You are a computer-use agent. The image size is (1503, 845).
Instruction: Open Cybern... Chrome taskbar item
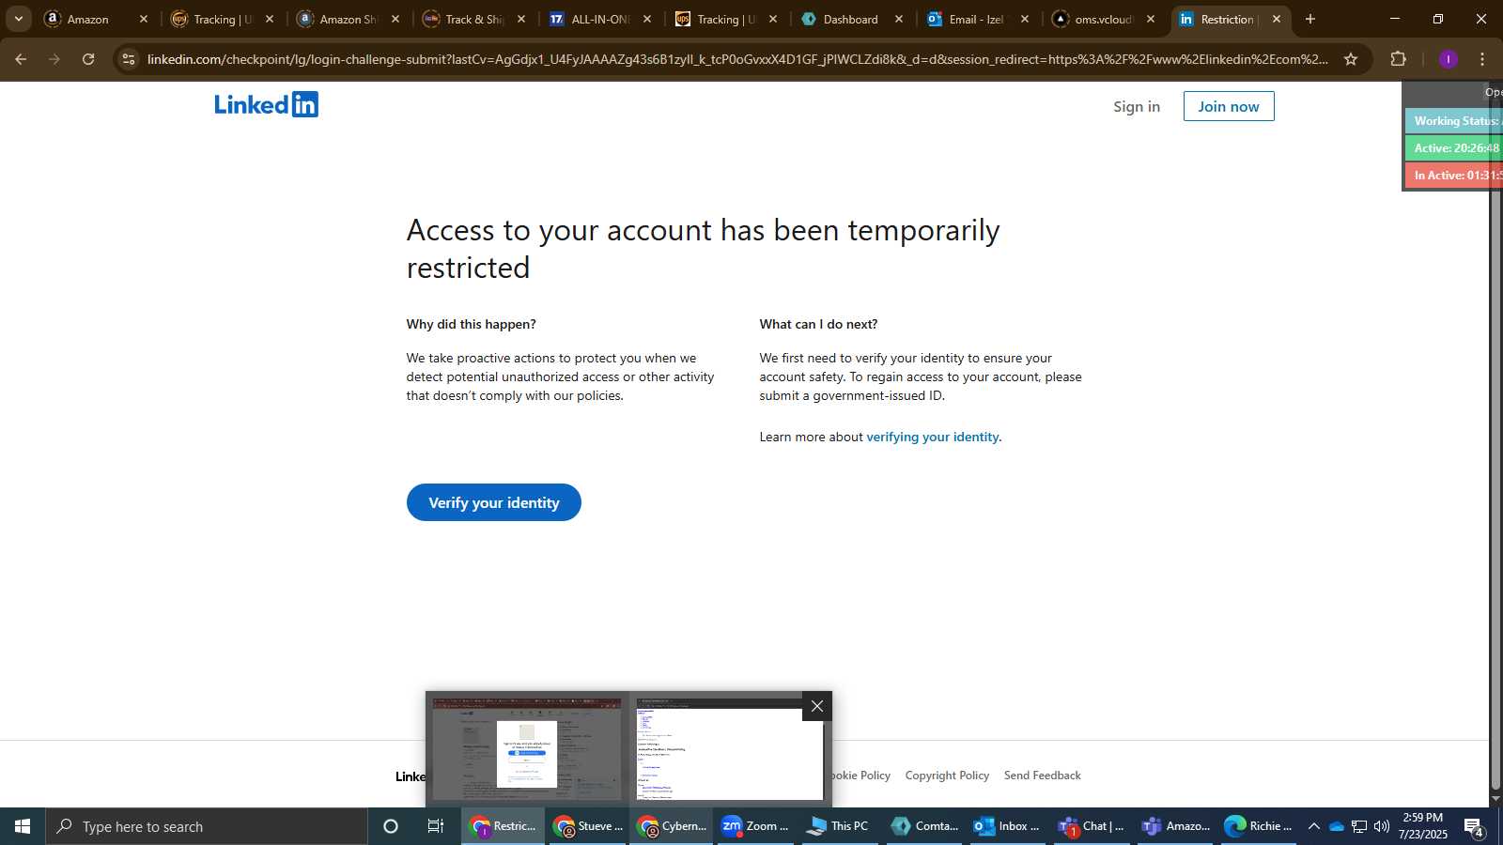671,826
